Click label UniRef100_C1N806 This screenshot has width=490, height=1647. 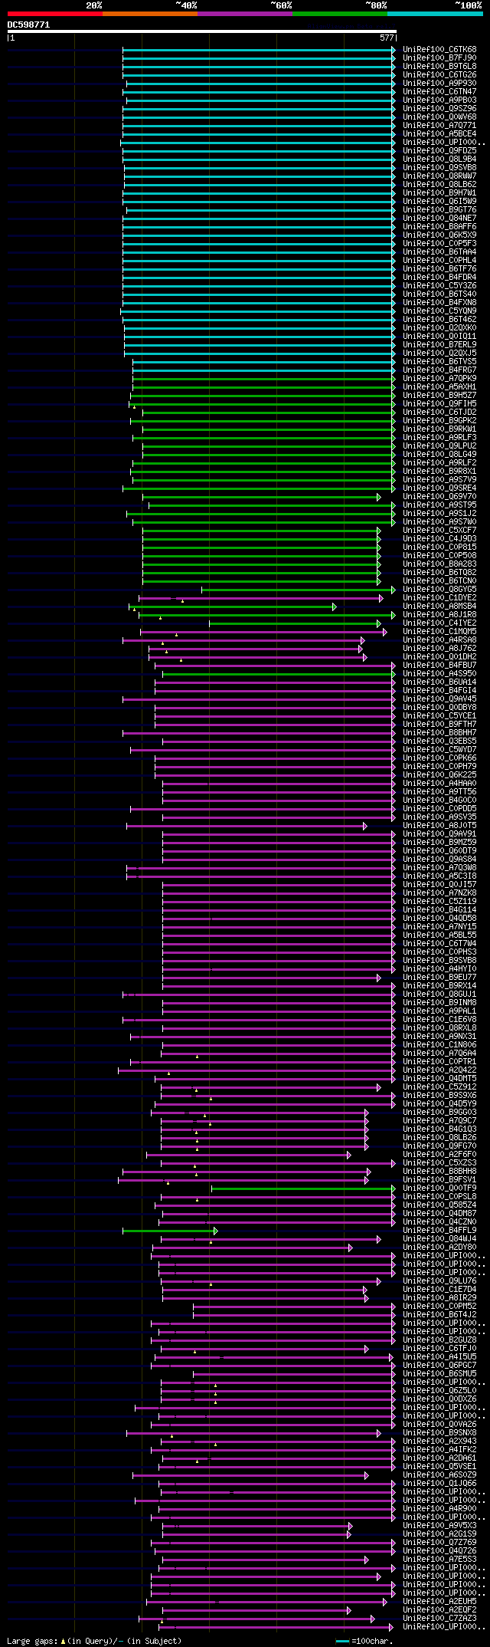439,1044
